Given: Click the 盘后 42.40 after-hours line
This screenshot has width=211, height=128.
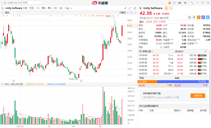Looking at the screenshot, I should (x=152, y=22).
